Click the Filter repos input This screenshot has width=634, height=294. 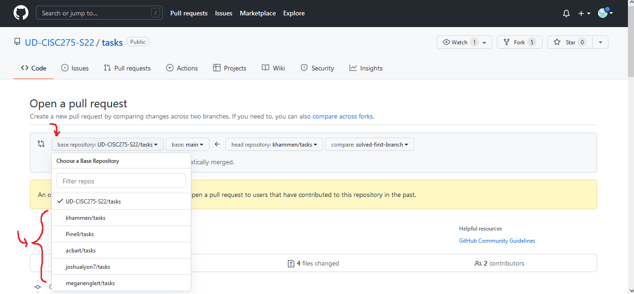click(x=121, y=181)
